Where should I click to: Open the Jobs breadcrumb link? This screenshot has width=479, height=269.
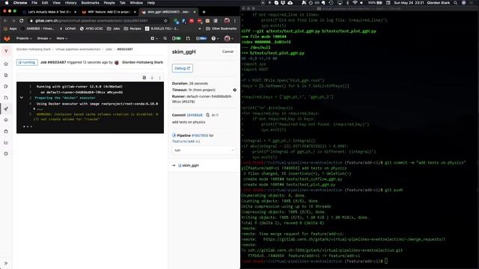[x=109, y=49]
